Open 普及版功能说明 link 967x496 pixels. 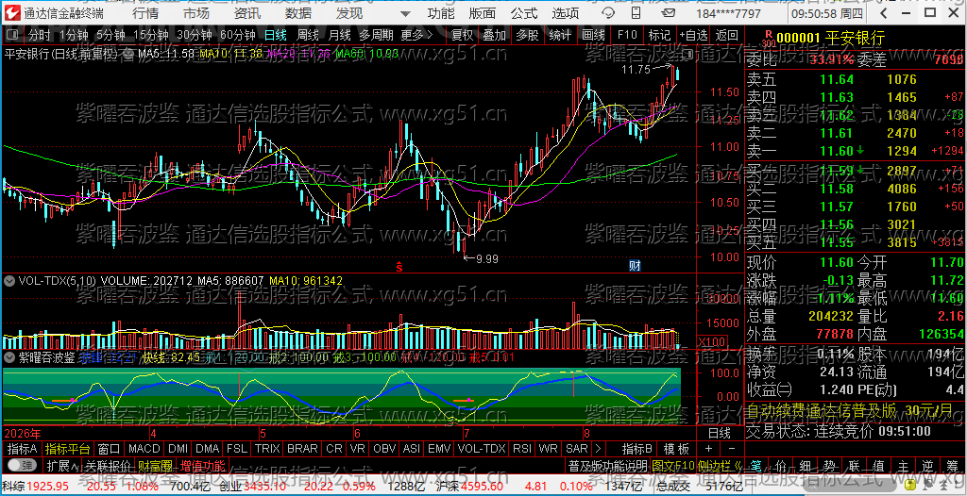(x=607, y=464)
